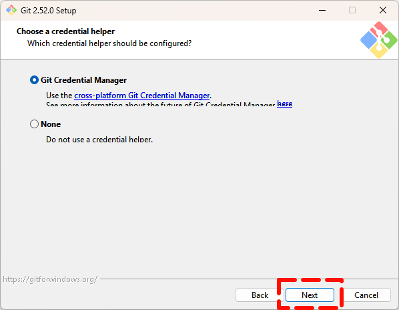Select the Git Credential Manager radio button
The image size is (399, 310).
34,80
